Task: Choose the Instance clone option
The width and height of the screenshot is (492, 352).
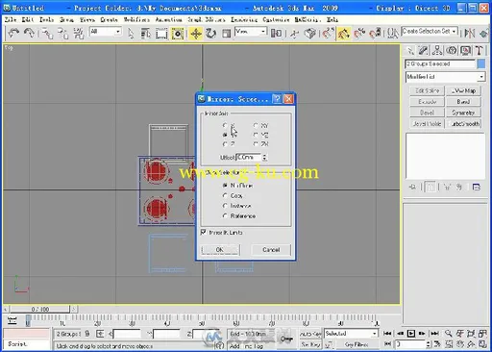Action: (x=225, y=206)
